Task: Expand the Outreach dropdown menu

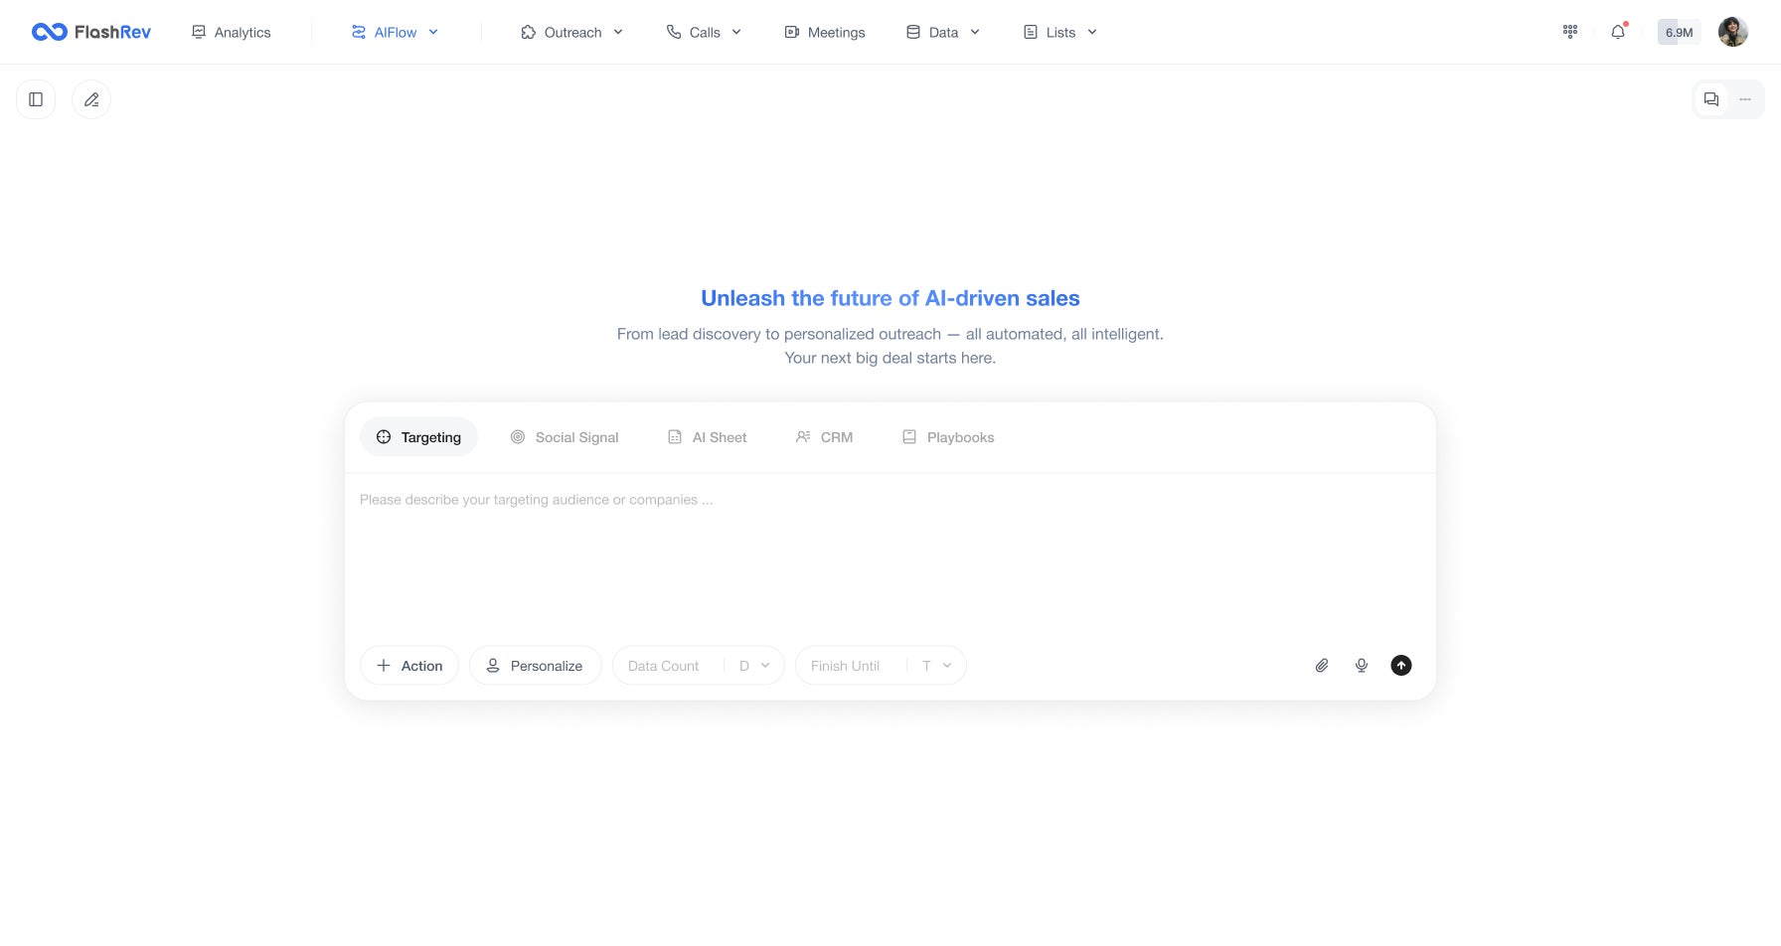Action: 572,32
